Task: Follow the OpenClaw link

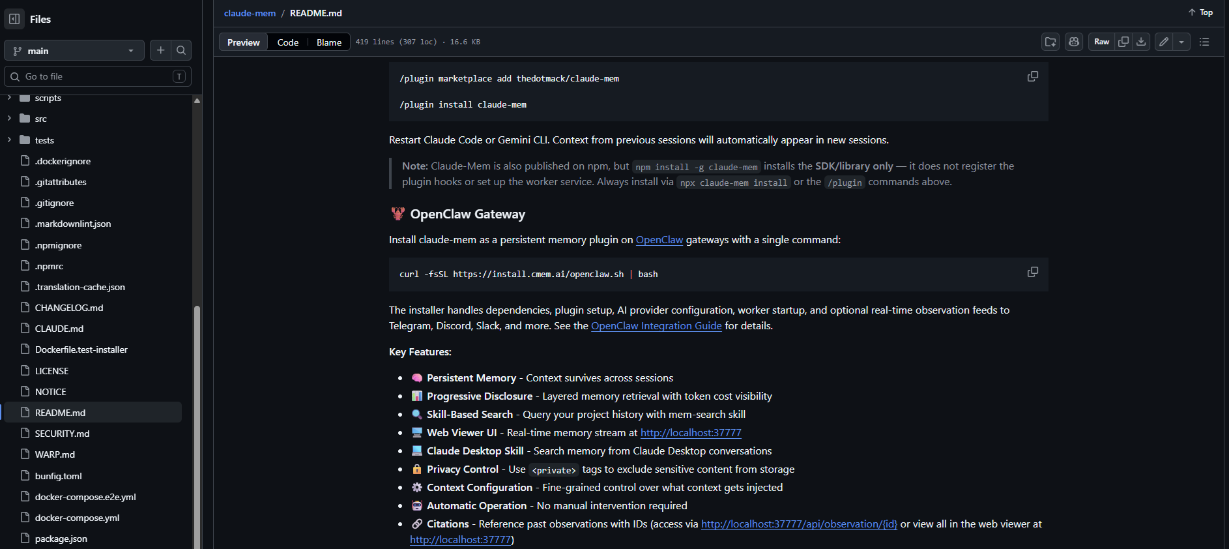Action: point(659,240)
